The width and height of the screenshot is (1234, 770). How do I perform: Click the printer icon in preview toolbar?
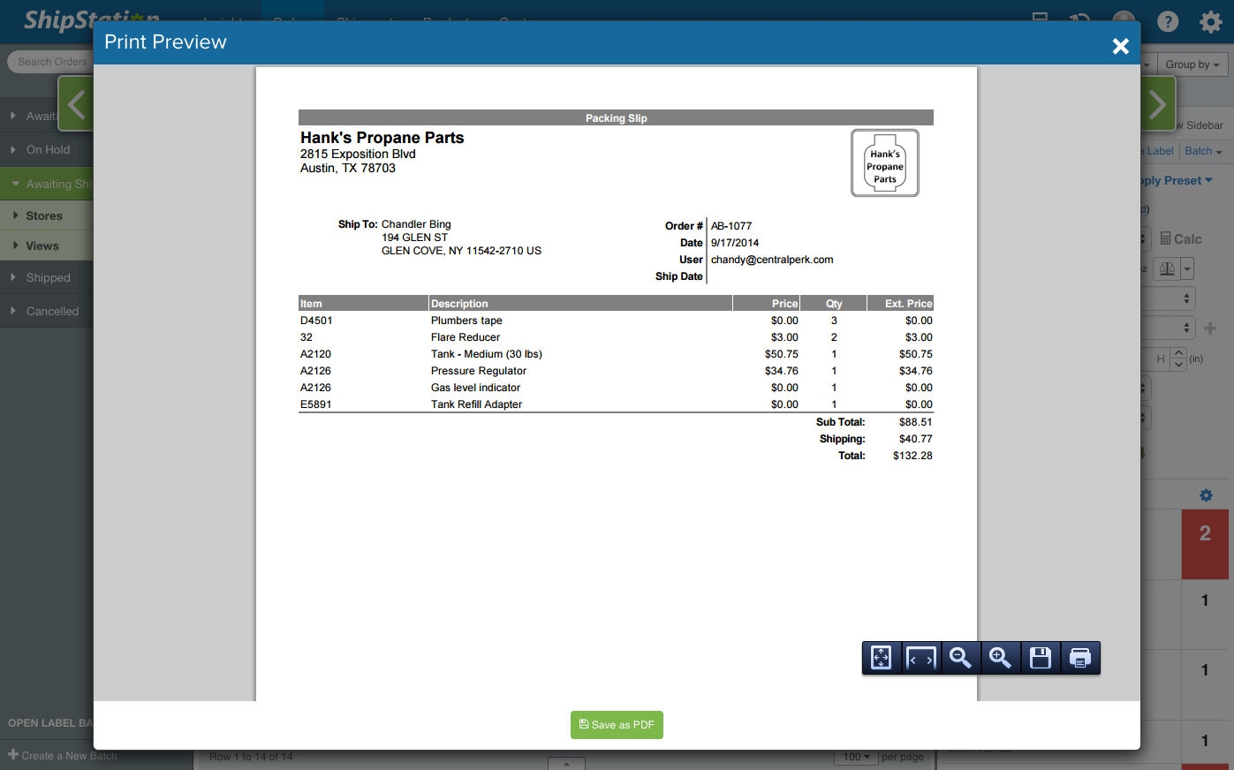point(1079,658)
